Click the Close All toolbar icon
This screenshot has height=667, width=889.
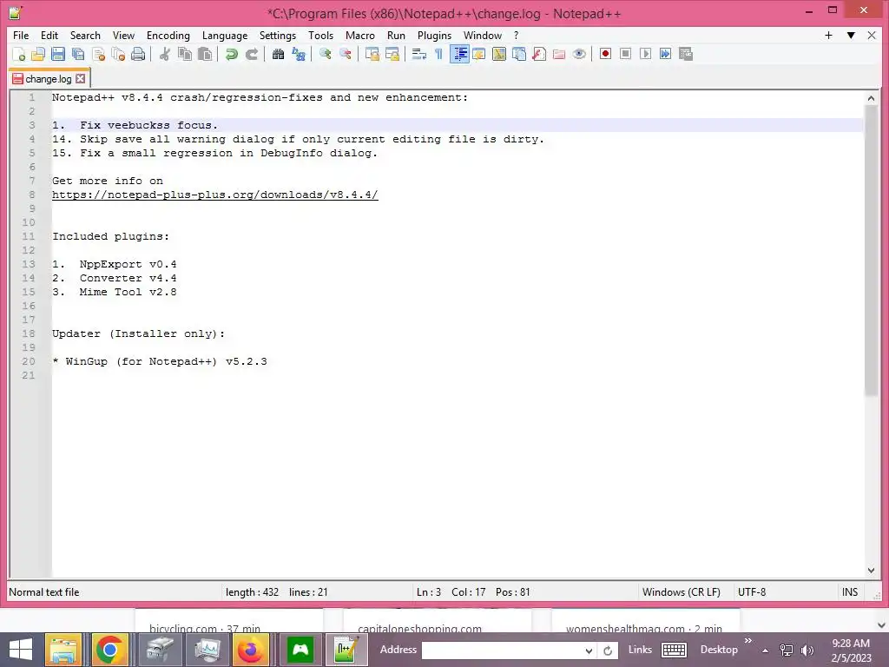click(x=118, y=54)
